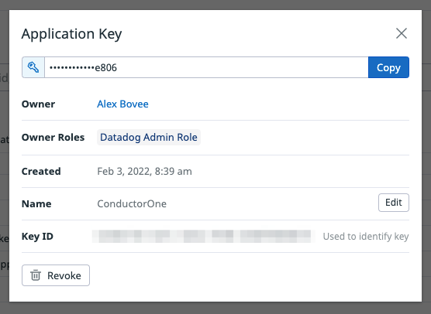Revoke this application key

pyautogui.click(x=56, y=275)
